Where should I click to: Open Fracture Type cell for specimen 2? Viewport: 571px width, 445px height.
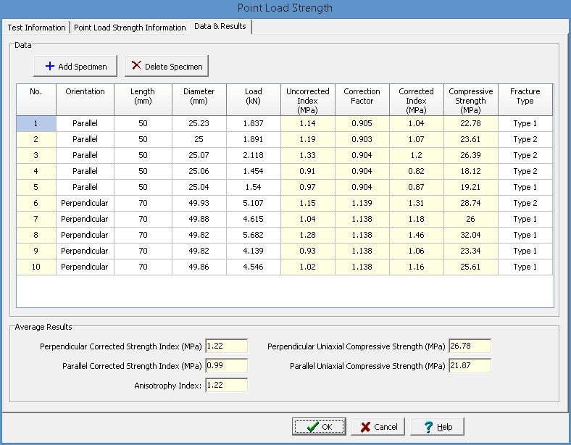[x=525, y=139]
